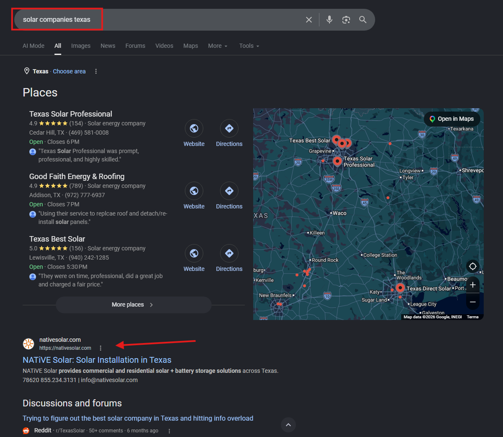503x437 pixels.
Task: Zoom out on the map
Action: click(473, 302)
